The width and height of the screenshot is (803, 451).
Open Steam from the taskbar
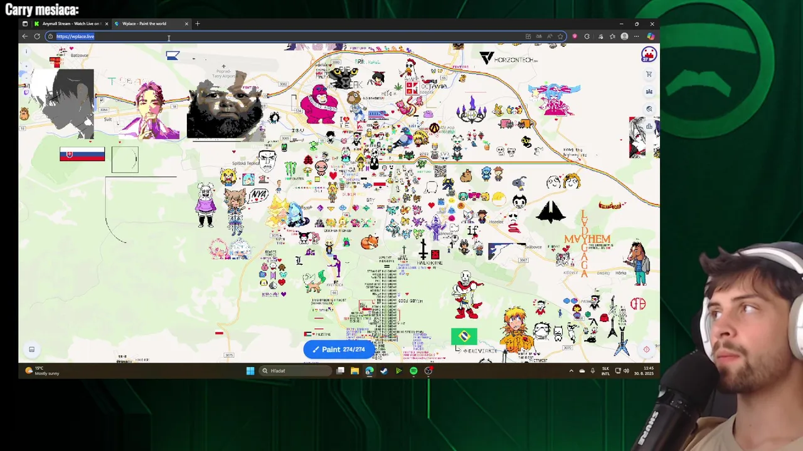click(x=384, y=371)
